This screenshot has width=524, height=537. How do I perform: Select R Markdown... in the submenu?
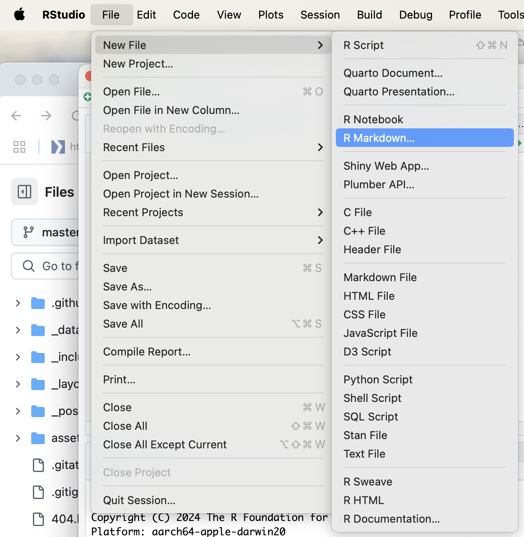pyautogui.click(x=425, y=138)
